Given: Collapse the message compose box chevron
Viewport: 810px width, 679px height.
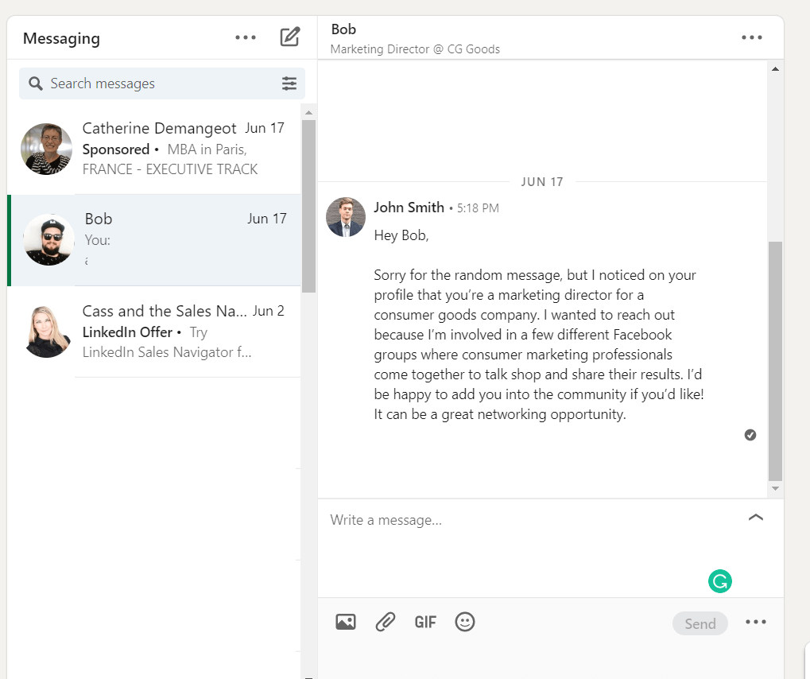Looking at the screenshot, I should click(x=755, y=517).
